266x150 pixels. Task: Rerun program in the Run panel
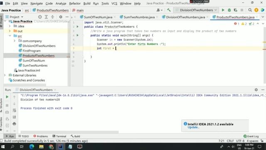(x=7, y=97)
